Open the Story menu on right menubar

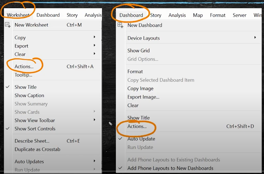pyautogui.click(x=156, y=15)
